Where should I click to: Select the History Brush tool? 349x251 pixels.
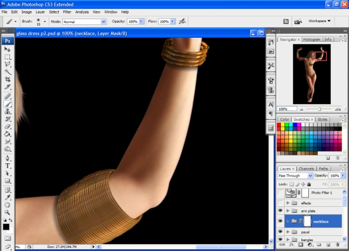click(8, 119)
